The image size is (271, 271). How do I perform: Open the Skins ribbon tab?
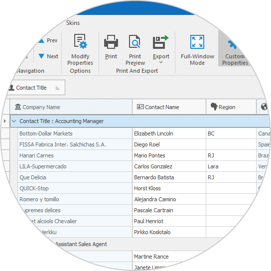coord(73,23)
